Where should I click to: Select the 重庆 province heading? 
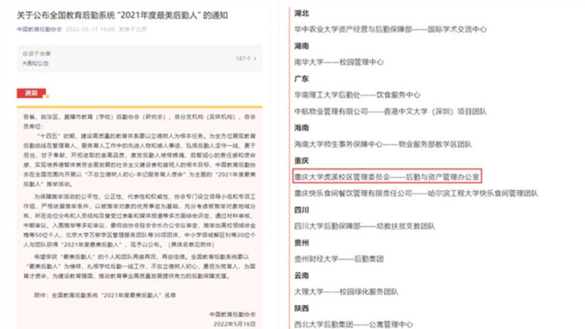[x=301, y=161]
